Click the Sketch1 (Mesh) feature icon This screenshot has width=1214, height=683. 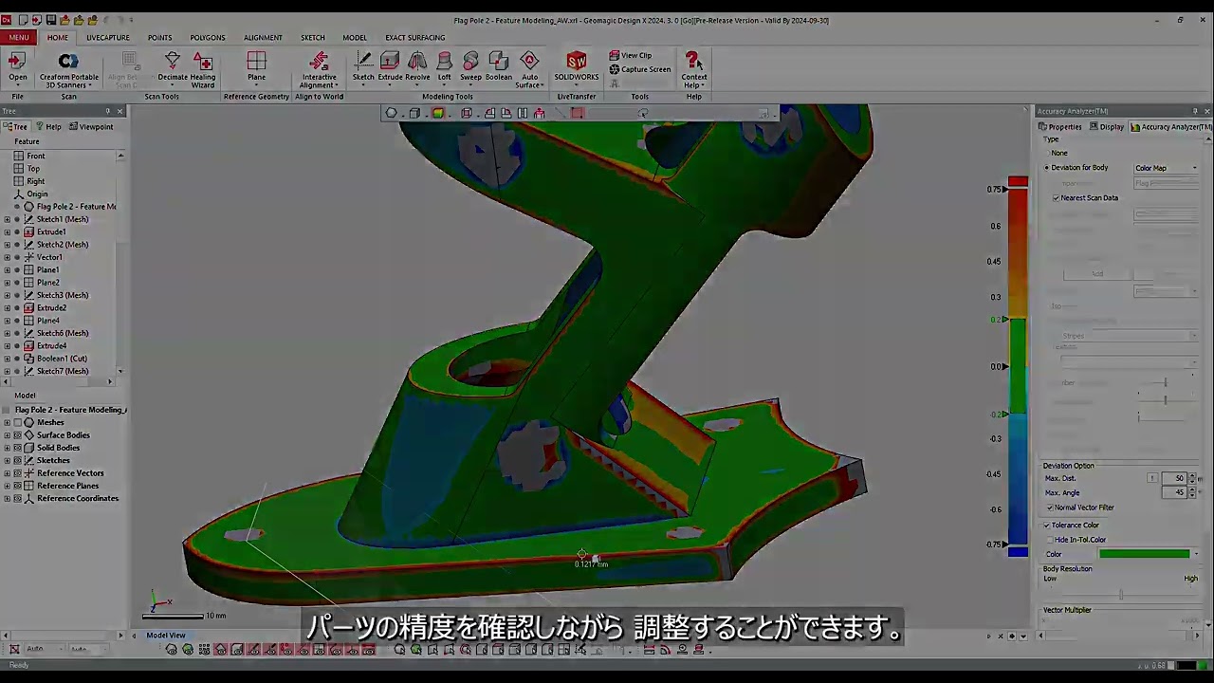pos(29,219)
